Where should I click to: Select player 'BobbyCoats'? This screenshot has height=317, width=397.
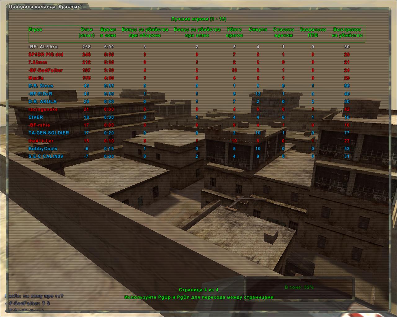pyautogui.click(x=43, y=149)
